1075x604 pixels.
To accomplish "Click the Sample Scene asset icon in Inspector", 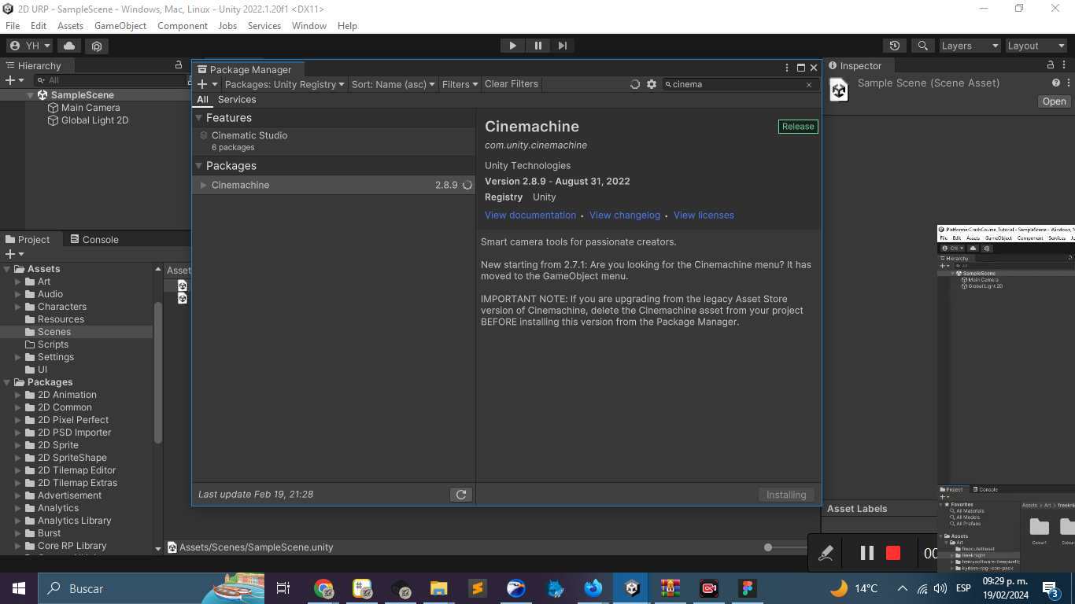I will pyautogui.click(x=840, y=90).
